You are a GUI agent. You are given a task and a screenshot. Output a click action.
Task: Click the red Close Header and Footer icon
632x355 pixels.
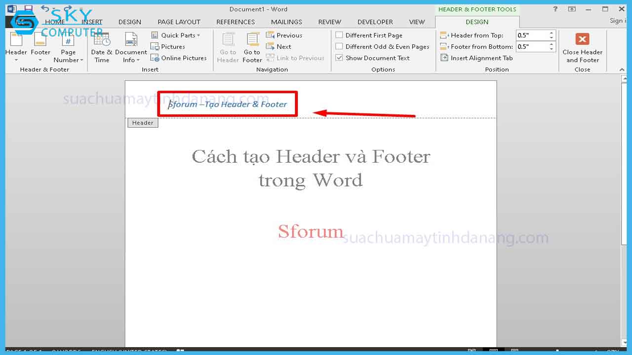582,39
